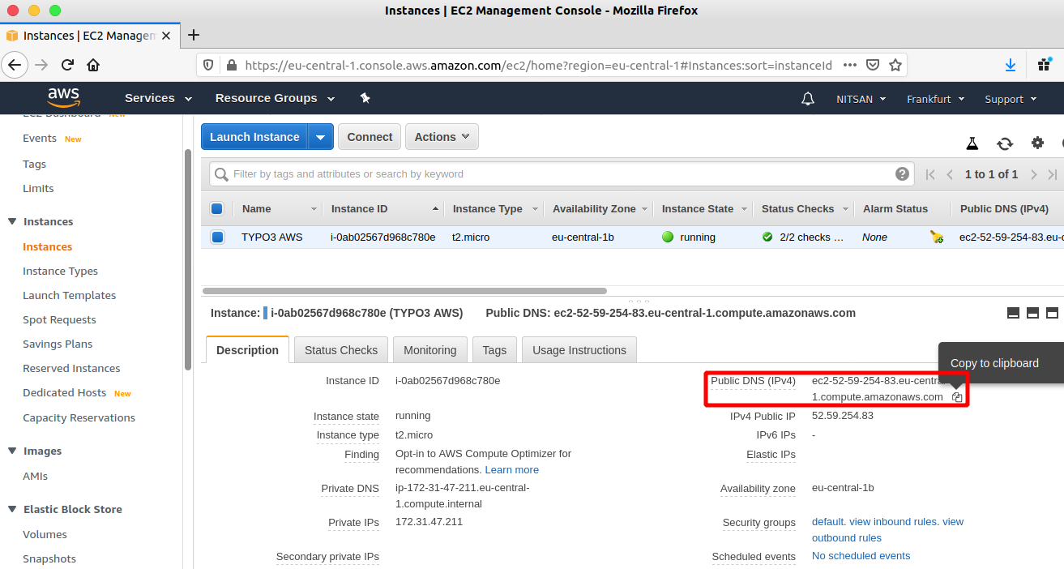This screenshot has height=569, width=1064.
Task: Go to last page of results
Action: click(1053, 174)
